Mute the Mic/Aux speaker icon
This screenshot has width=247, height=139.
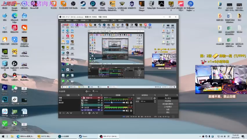(x=127, y=103)
